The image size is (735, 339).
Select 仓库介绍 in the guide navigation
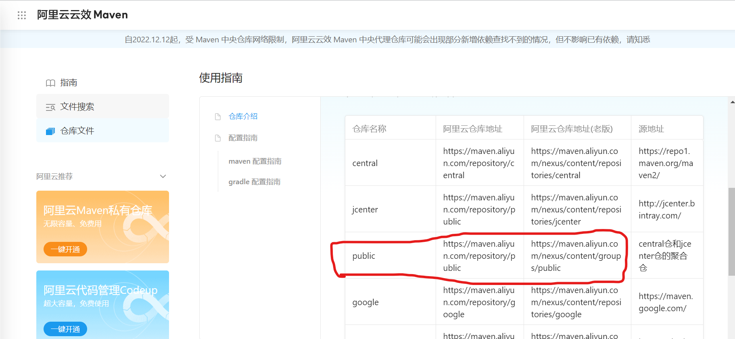(243, 116)
